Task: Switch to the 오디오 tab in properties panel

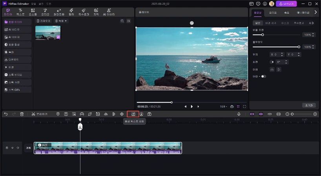Action: (x=273, y=13)
